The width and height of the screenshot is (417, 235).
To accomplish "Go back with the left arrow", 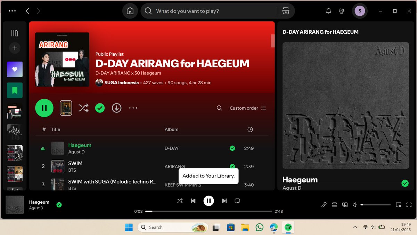I will point(27,11).
